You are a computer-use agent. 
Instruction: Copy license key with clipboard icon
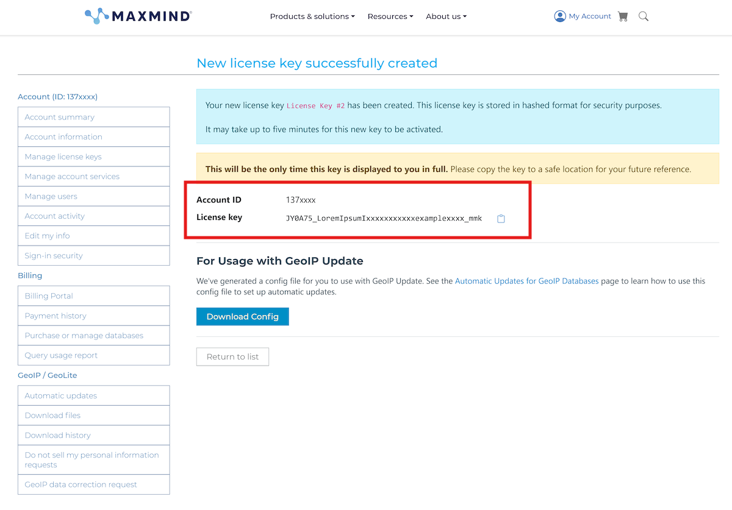coord(501,219)
